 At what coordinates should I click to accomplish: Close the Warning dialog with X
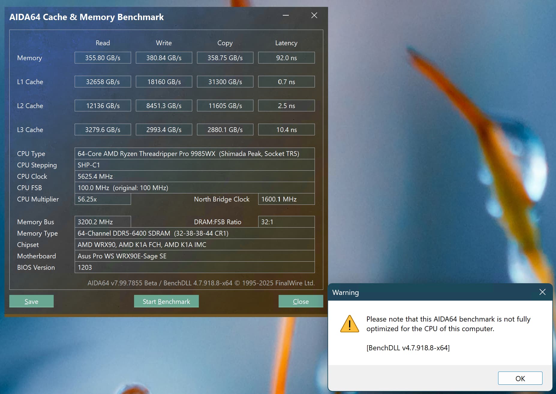[x=542, y=292]
